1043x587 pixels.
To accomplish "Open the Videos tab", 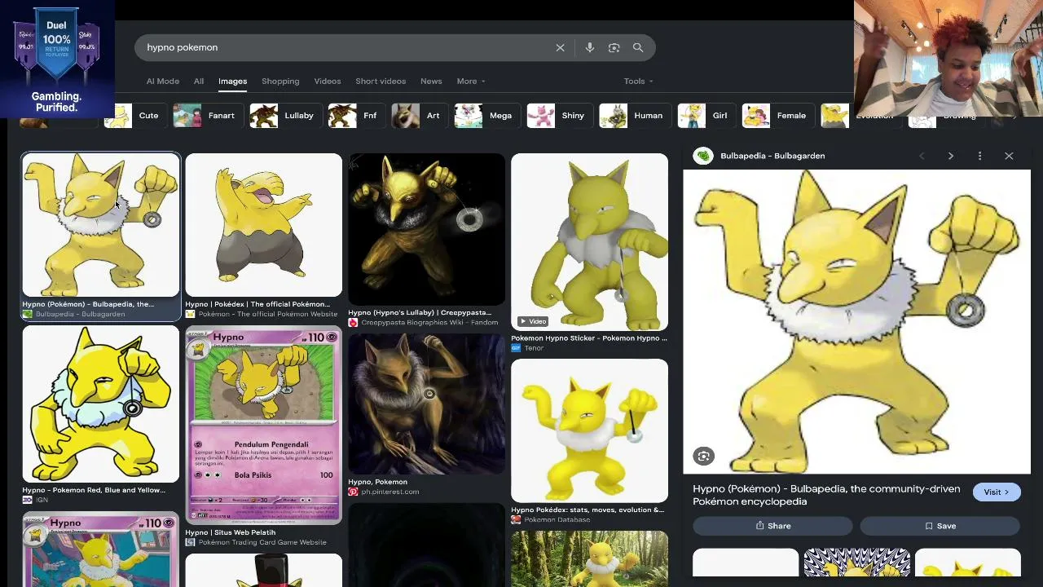I will click(328, 82).
